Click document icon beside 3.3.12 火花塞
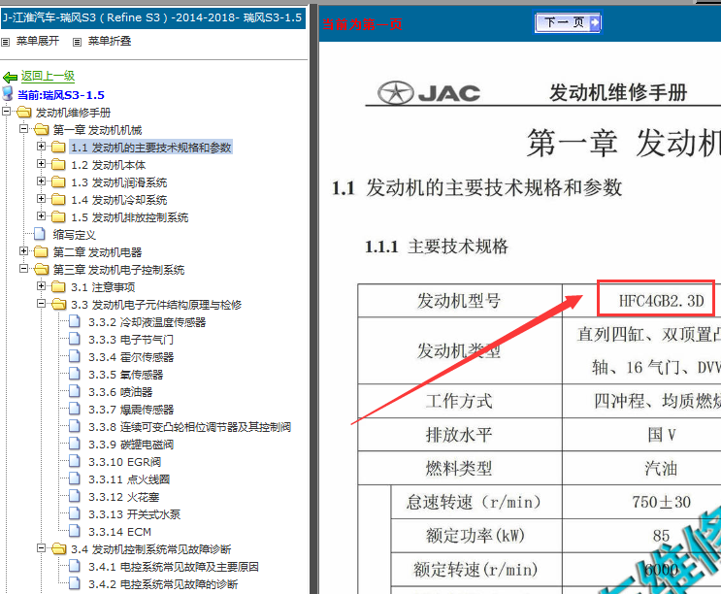The height and width of the screenshot is (594, 721). click(x=75, y=496)
